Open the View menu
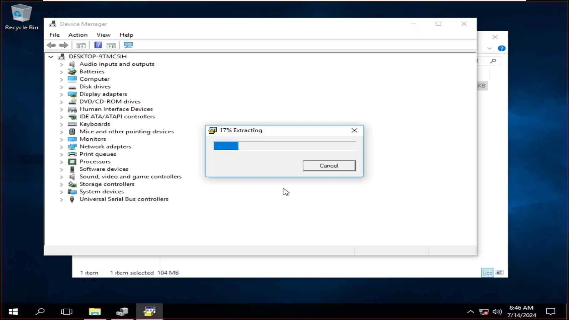The width and height of the screenshot is (569, 320). [x=103, y=35]
